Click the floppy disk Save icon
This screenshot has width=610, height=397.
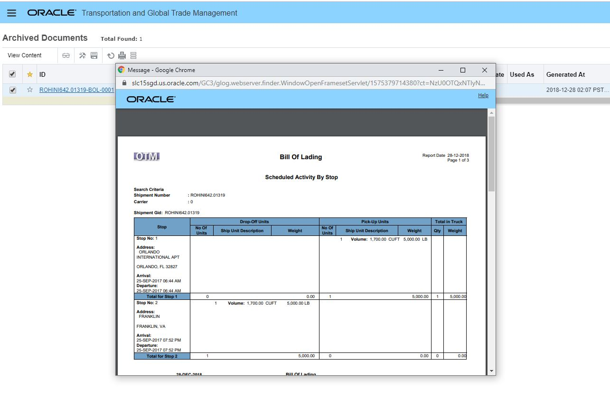point(94,55)
